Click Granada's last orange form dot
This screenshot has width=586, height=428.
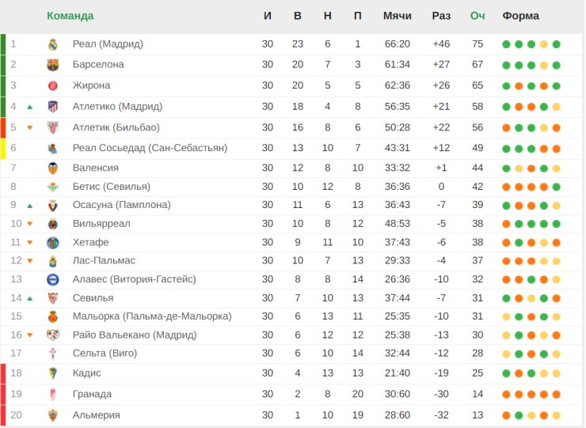556,395
